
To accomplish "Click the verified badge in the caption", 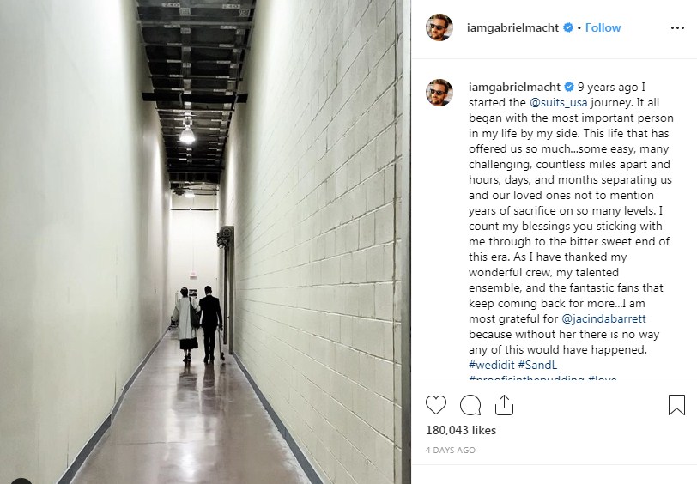I will [x=569, y=88].
